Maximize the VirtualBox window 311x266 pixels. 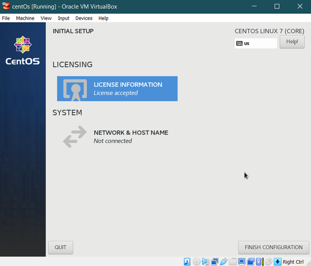click(x=277, y=6)
